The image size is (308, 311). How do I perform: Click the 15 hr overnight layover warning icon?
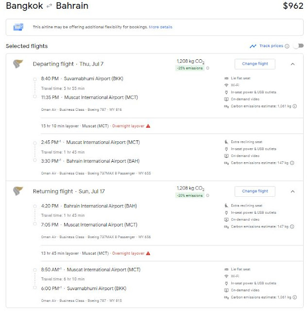click(148, 126)
